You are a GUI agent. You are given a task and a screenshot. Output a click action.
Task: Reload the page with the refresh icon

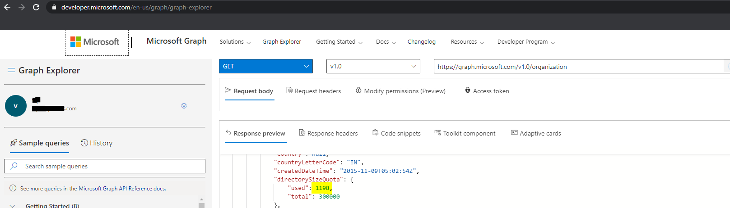[36, 7]
